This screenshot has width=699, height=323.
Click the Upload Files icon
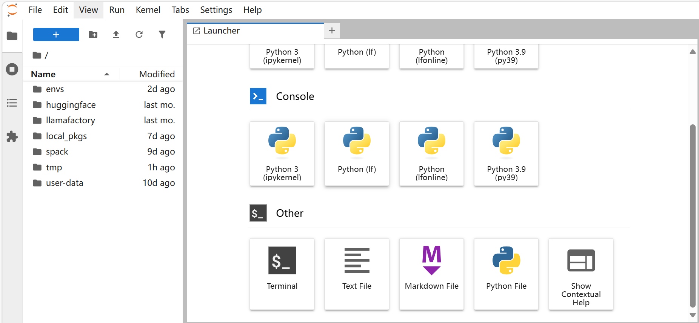click(116, 35)
